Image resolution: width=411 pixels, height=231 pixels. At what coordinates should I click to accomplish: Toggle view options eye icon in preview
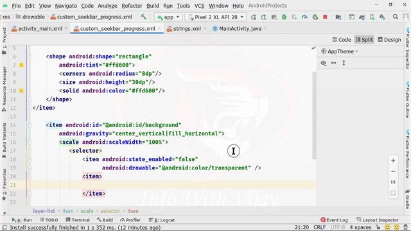324,63
